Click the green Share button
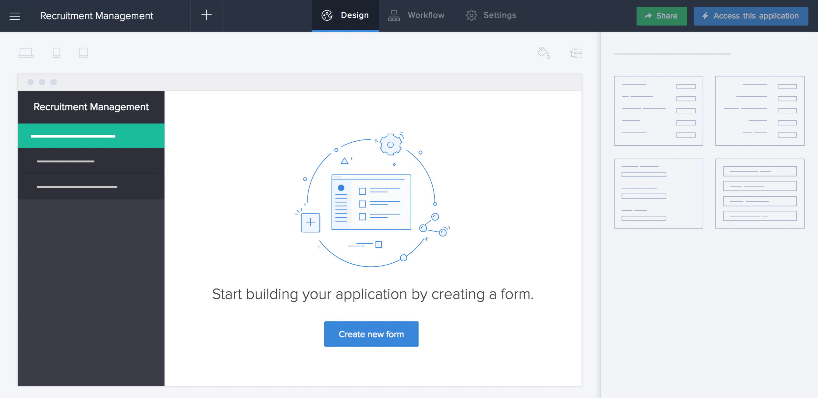The image size is (818, 398). point(661,16)
